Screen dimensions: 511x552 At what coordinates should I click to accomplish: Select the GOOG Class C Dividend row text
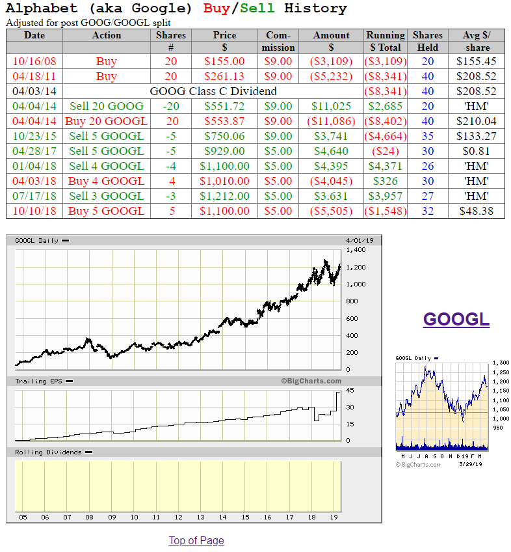tap(213, 91)
